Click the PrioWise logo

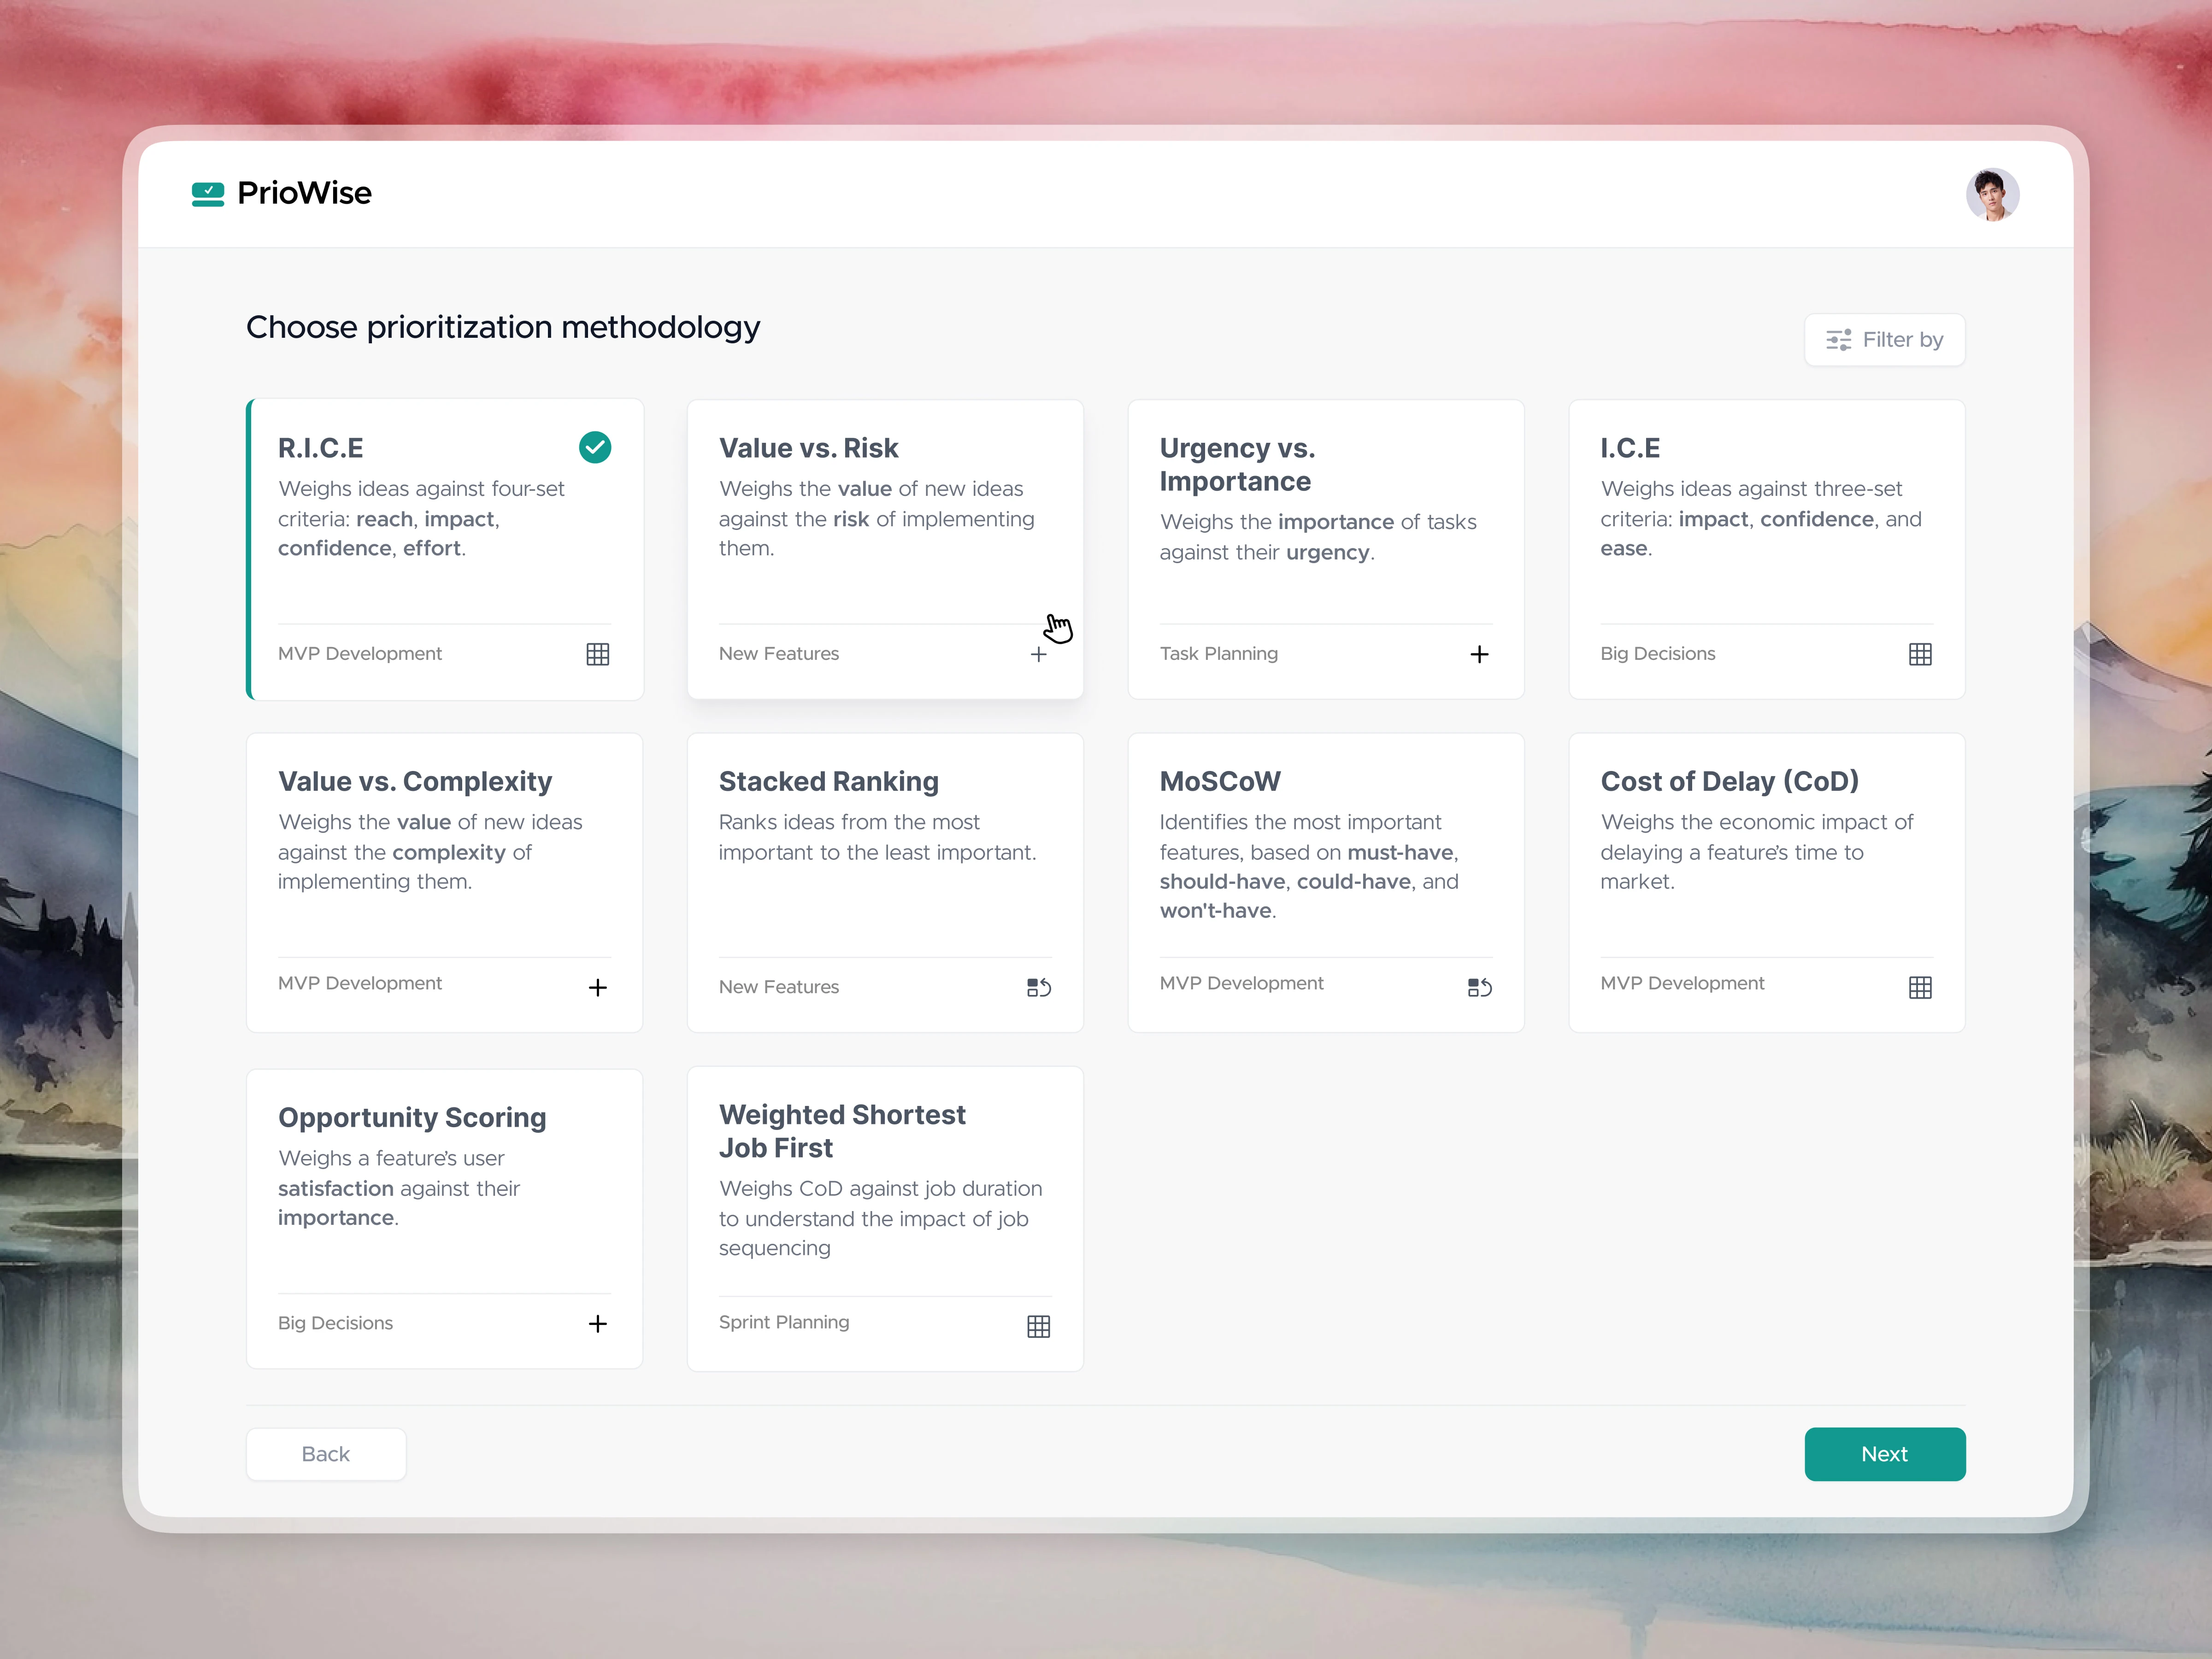pos(281,193)
